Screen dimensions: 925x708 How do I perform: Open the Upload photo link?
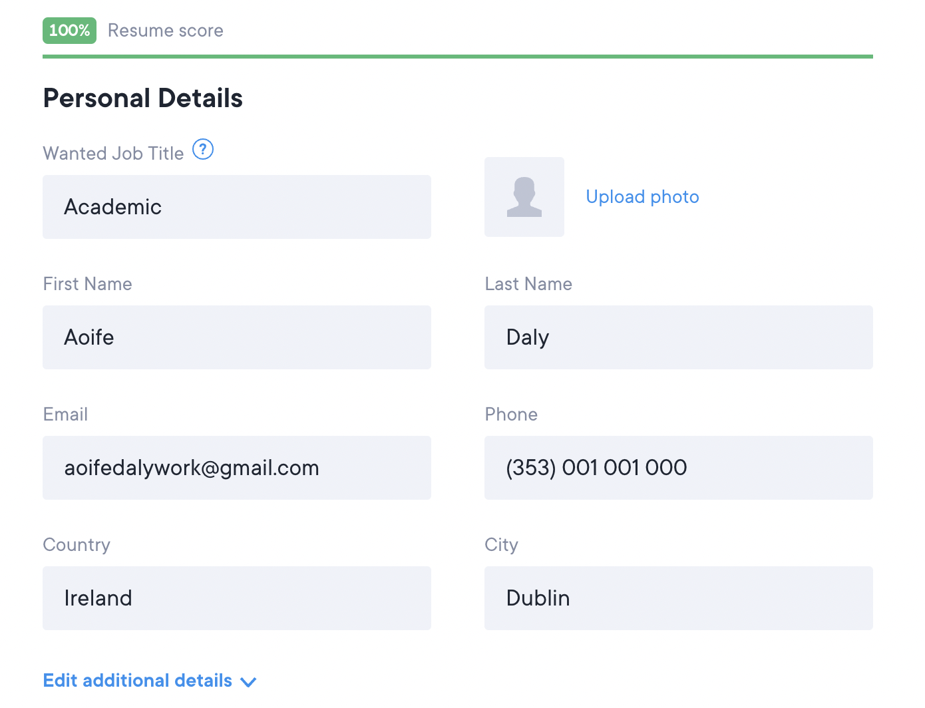[x=642, y=197]
